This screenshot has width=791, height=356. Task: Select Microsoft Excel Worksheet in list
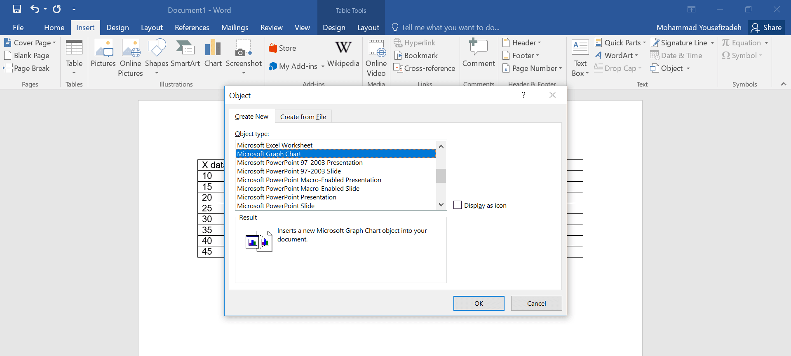tap(275, 145)
